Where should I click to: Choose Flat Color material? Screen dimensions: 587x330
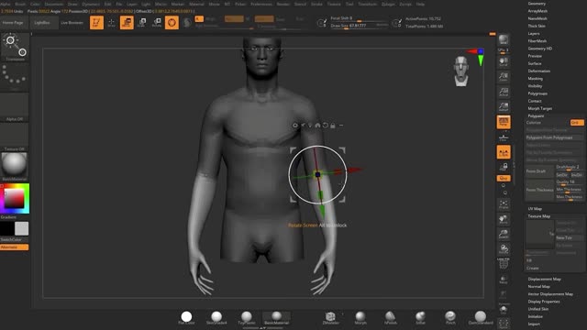[186, 318]
